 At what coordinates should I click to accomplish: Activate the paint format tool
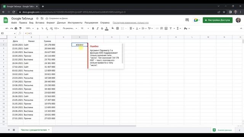[20, 29]
